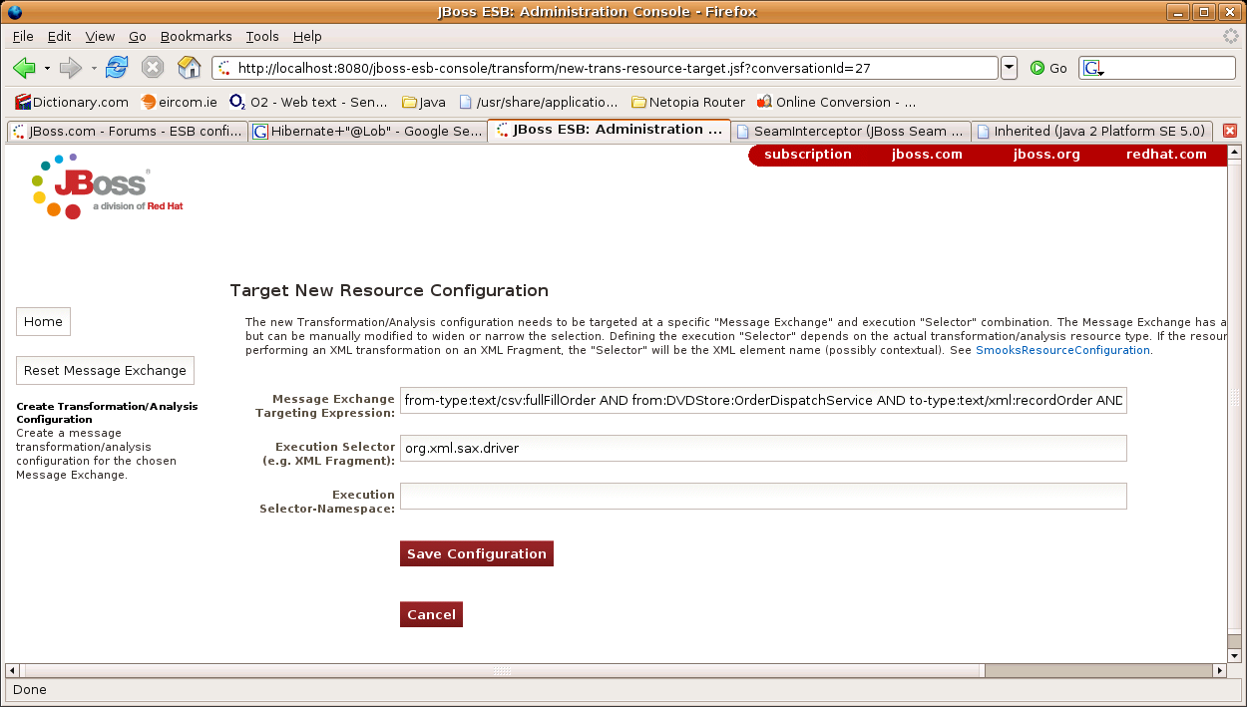1247x707 pixels.
Task: Click the vertical scrollbar down arrow
Action: pos(1234,655)
